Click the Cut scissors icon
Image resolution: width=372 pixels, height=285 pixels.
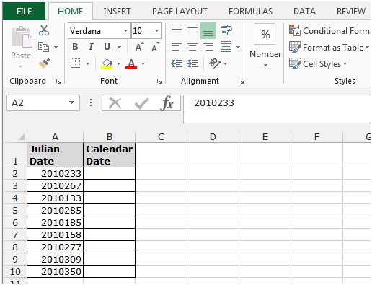pyautogui.click(x=44, y=30)
